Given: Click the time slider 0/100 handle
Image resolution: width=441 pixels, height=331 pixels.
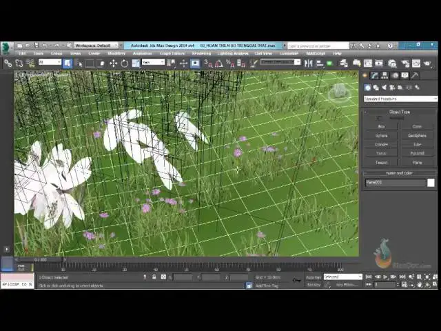Looking at the screenshot, I should pyautogui.click(x=41, y=259).
